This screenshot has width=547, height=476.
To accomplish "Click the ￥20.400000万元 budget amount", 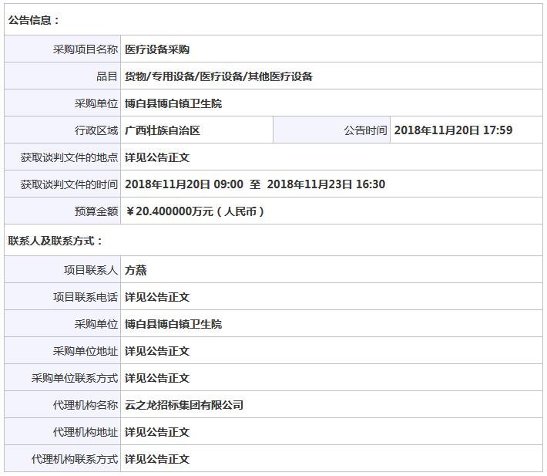I will (195, 211).
